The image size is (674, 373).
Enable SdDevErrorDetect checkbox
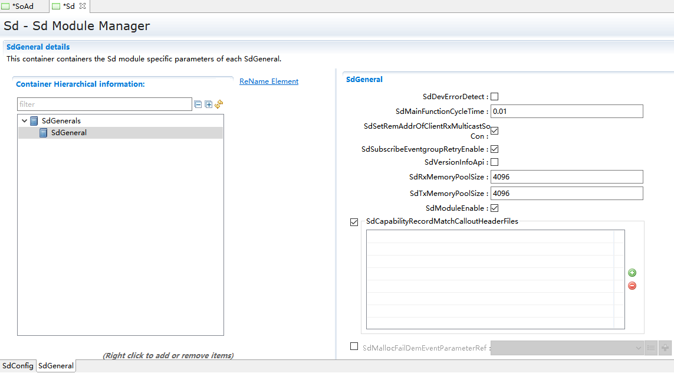coord(495,97)
